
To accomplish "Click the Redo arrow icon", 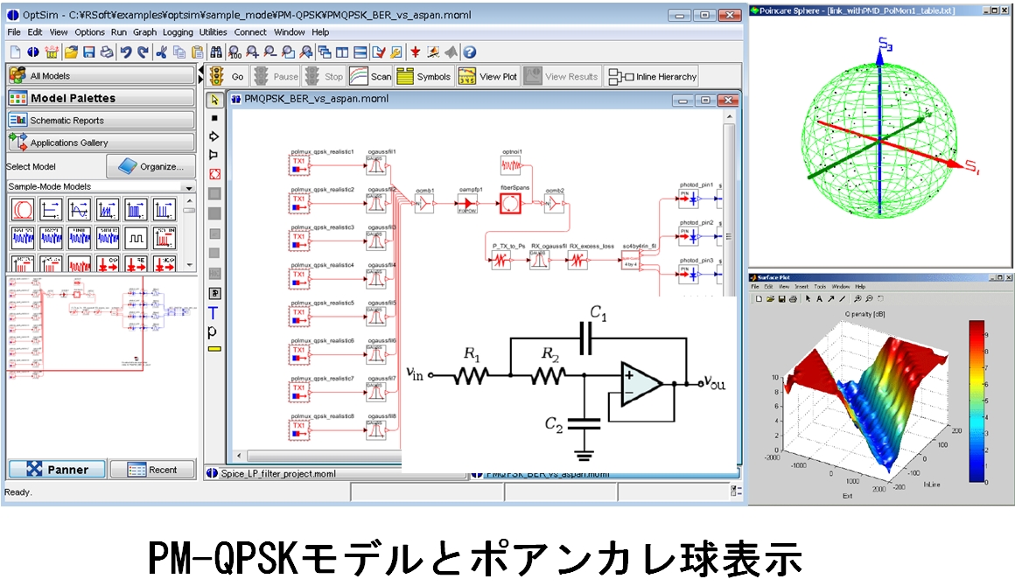I will click(143, 52).
